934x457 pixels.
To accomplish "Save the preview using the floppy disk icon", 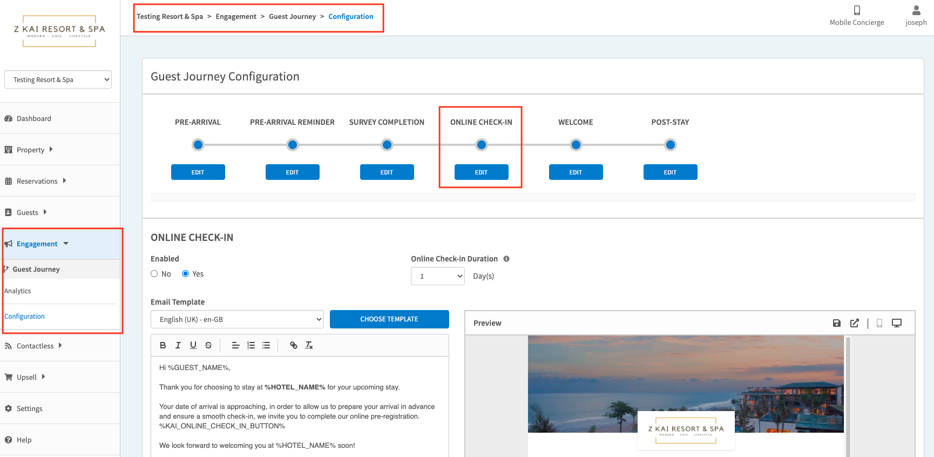I will pos(837,323).
